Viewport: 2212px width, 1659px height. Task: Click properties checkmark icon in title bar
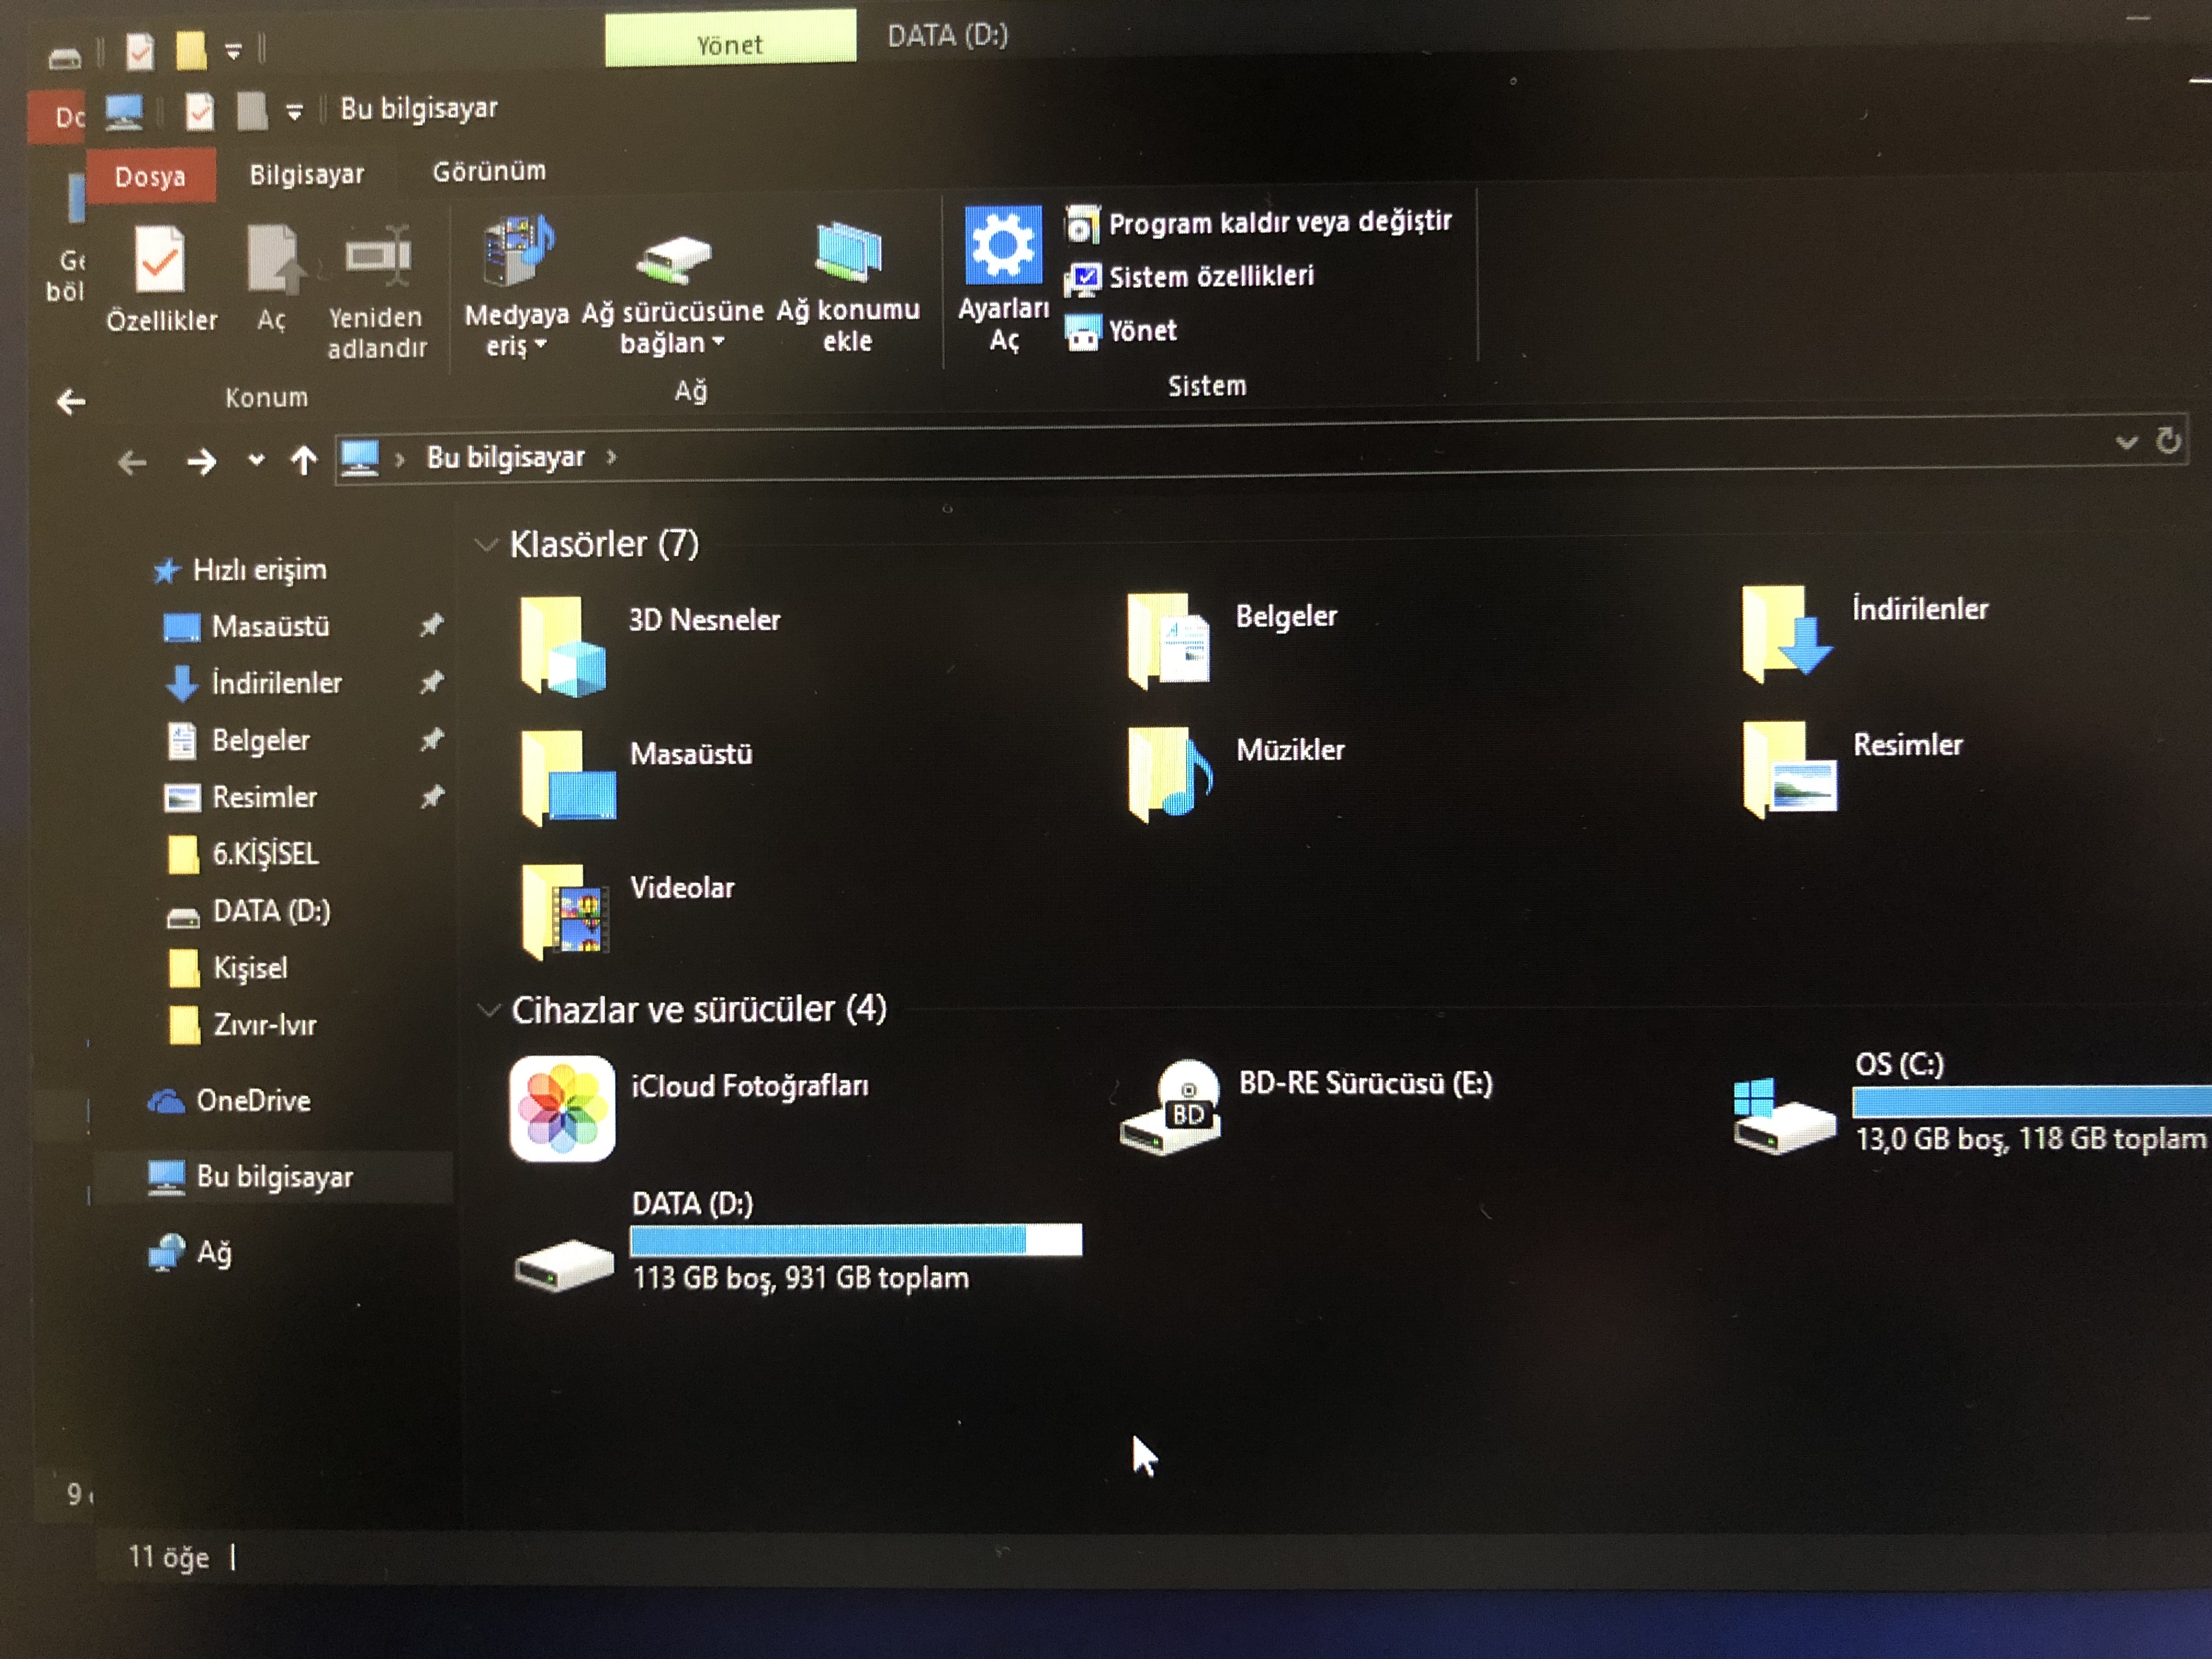199,112
